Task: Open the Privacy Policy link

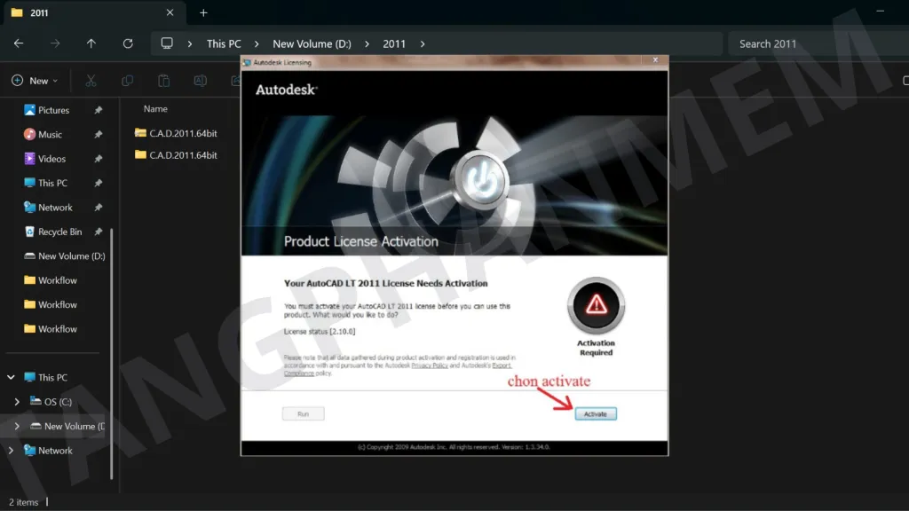Action: click(429, 366)
